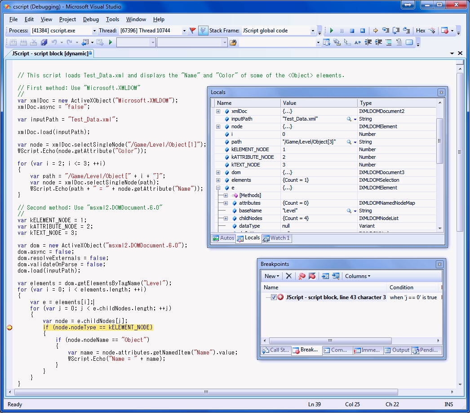Open the Process dropdown
This screenshot has width=470, height=413.
[x=94, y=31]
